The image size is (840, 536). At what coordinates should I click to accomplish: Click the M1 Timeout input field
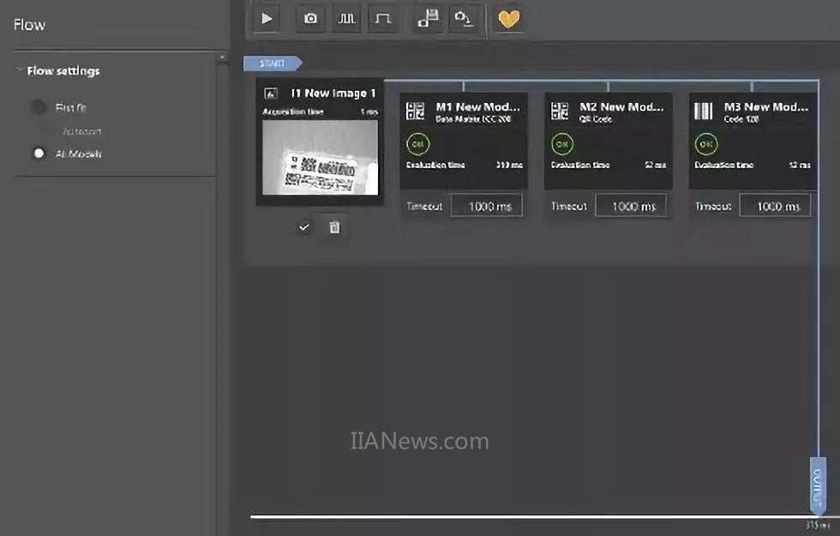coord(486,206)
